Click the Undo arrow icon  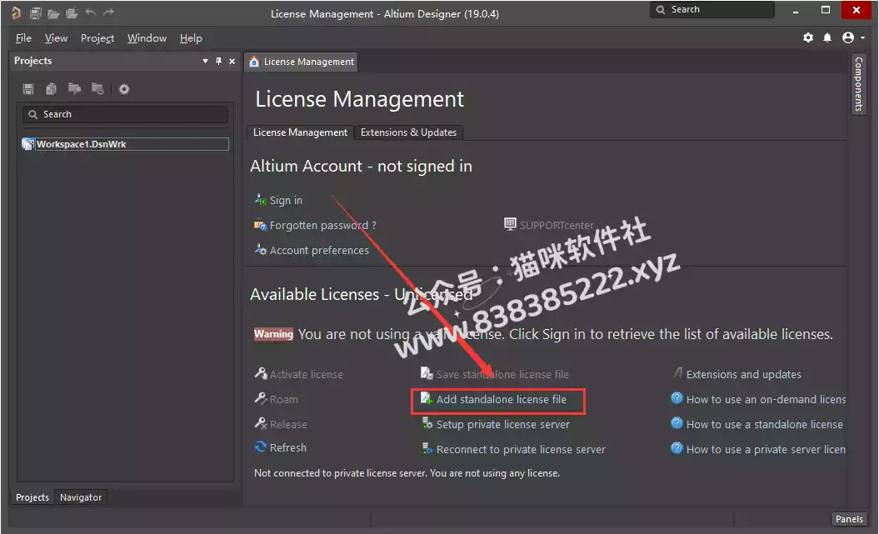pyautogui.click(x=91, y=12)
